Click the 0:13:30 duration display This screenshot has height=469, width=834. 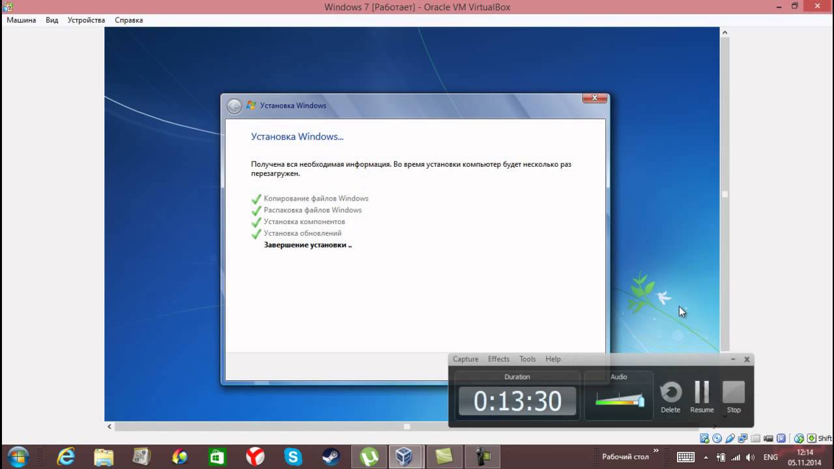517,401
